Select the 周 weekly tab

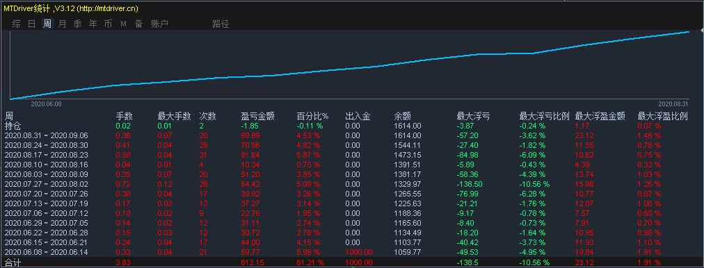(x=47, y=24)
